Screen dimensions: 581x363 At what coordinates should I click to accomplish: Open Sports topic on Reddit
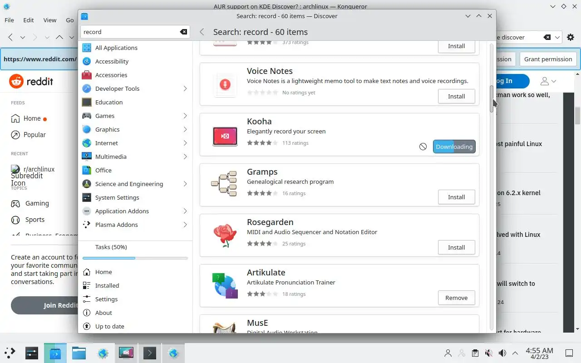click(28, 220)
